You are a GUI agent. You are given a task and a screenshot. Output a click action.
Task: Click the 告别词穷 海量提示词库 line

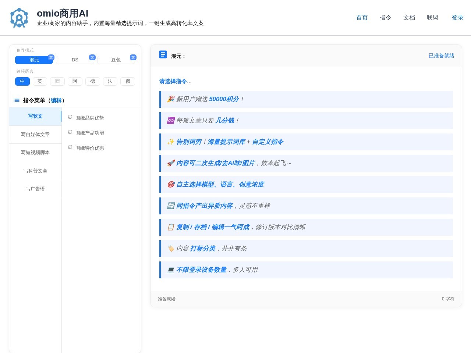click(x=306, y=142)
